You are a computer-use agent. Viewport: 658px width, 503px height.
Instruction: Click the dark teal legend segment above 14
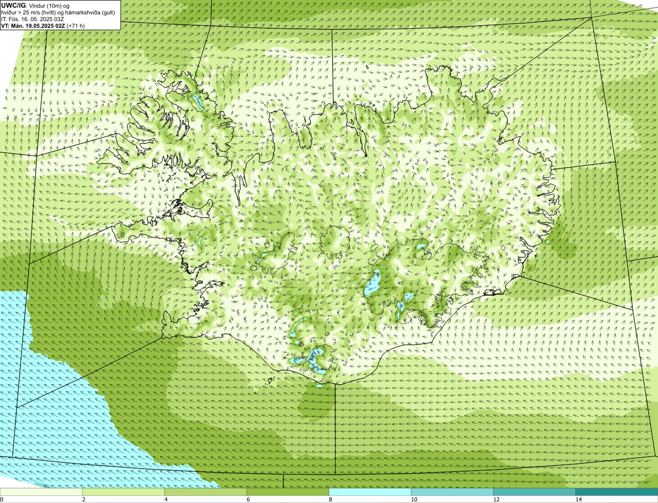(x=617, y=492)
